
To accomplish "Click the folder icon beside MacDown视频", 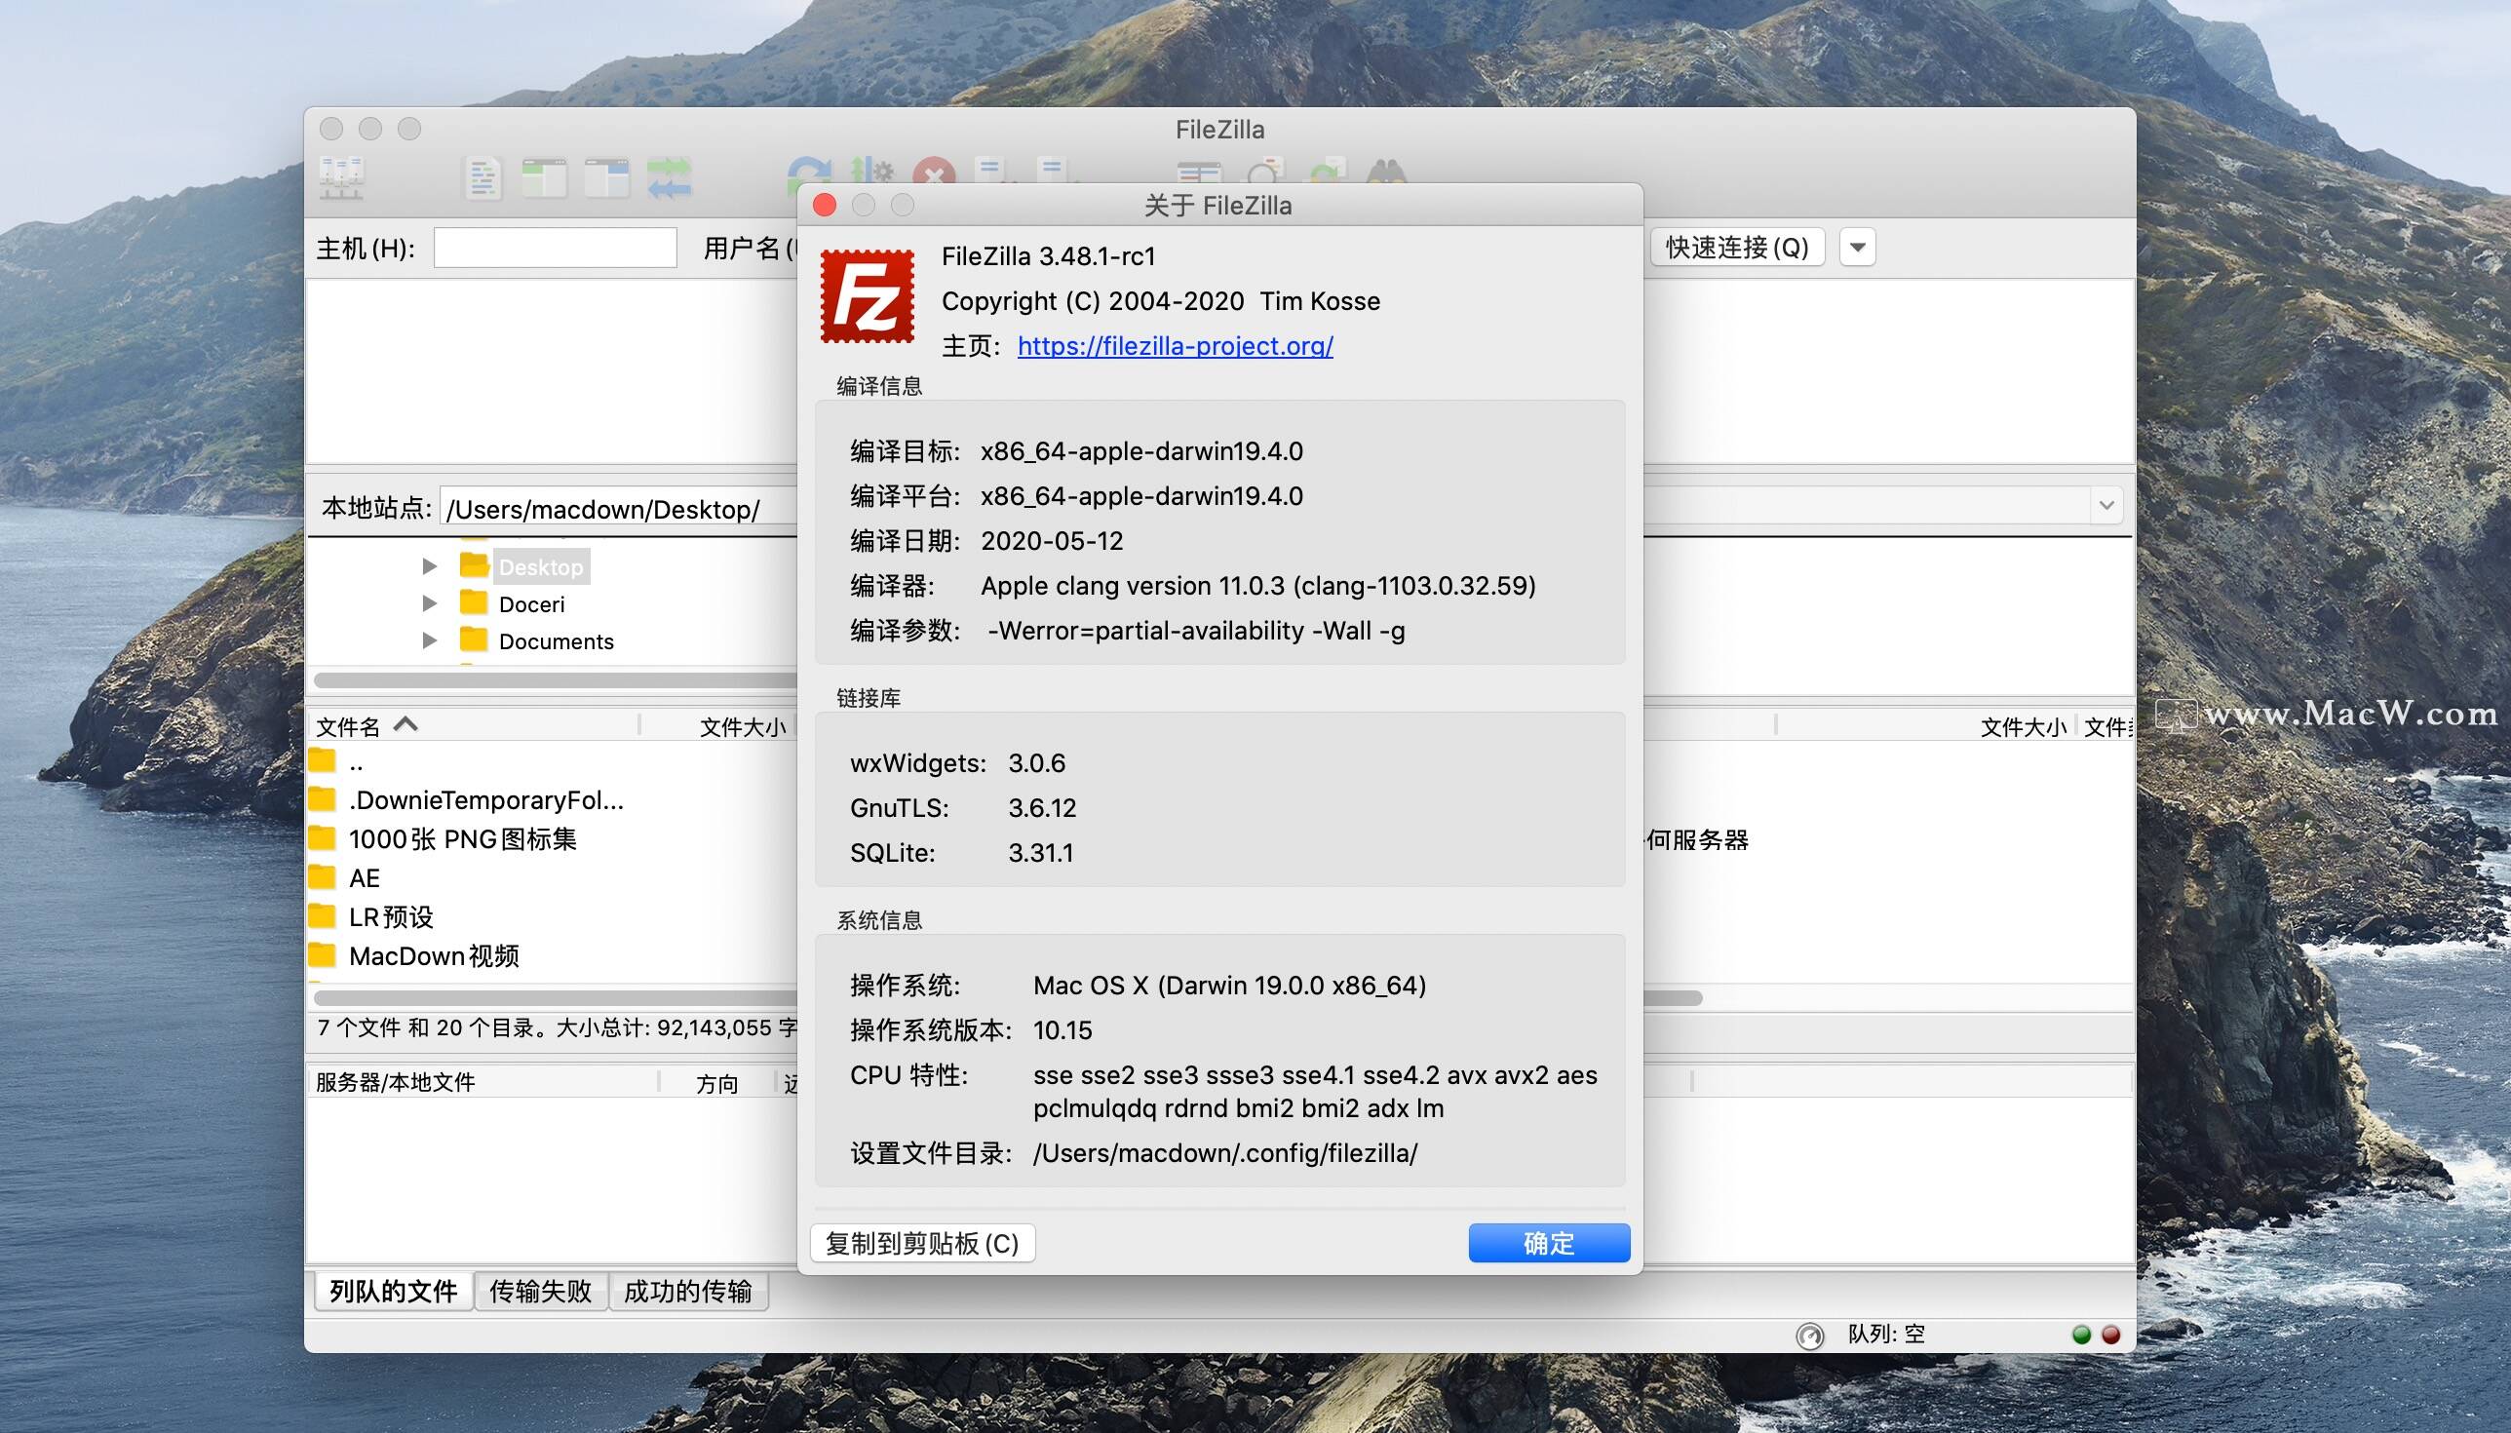I will [322, 953].
